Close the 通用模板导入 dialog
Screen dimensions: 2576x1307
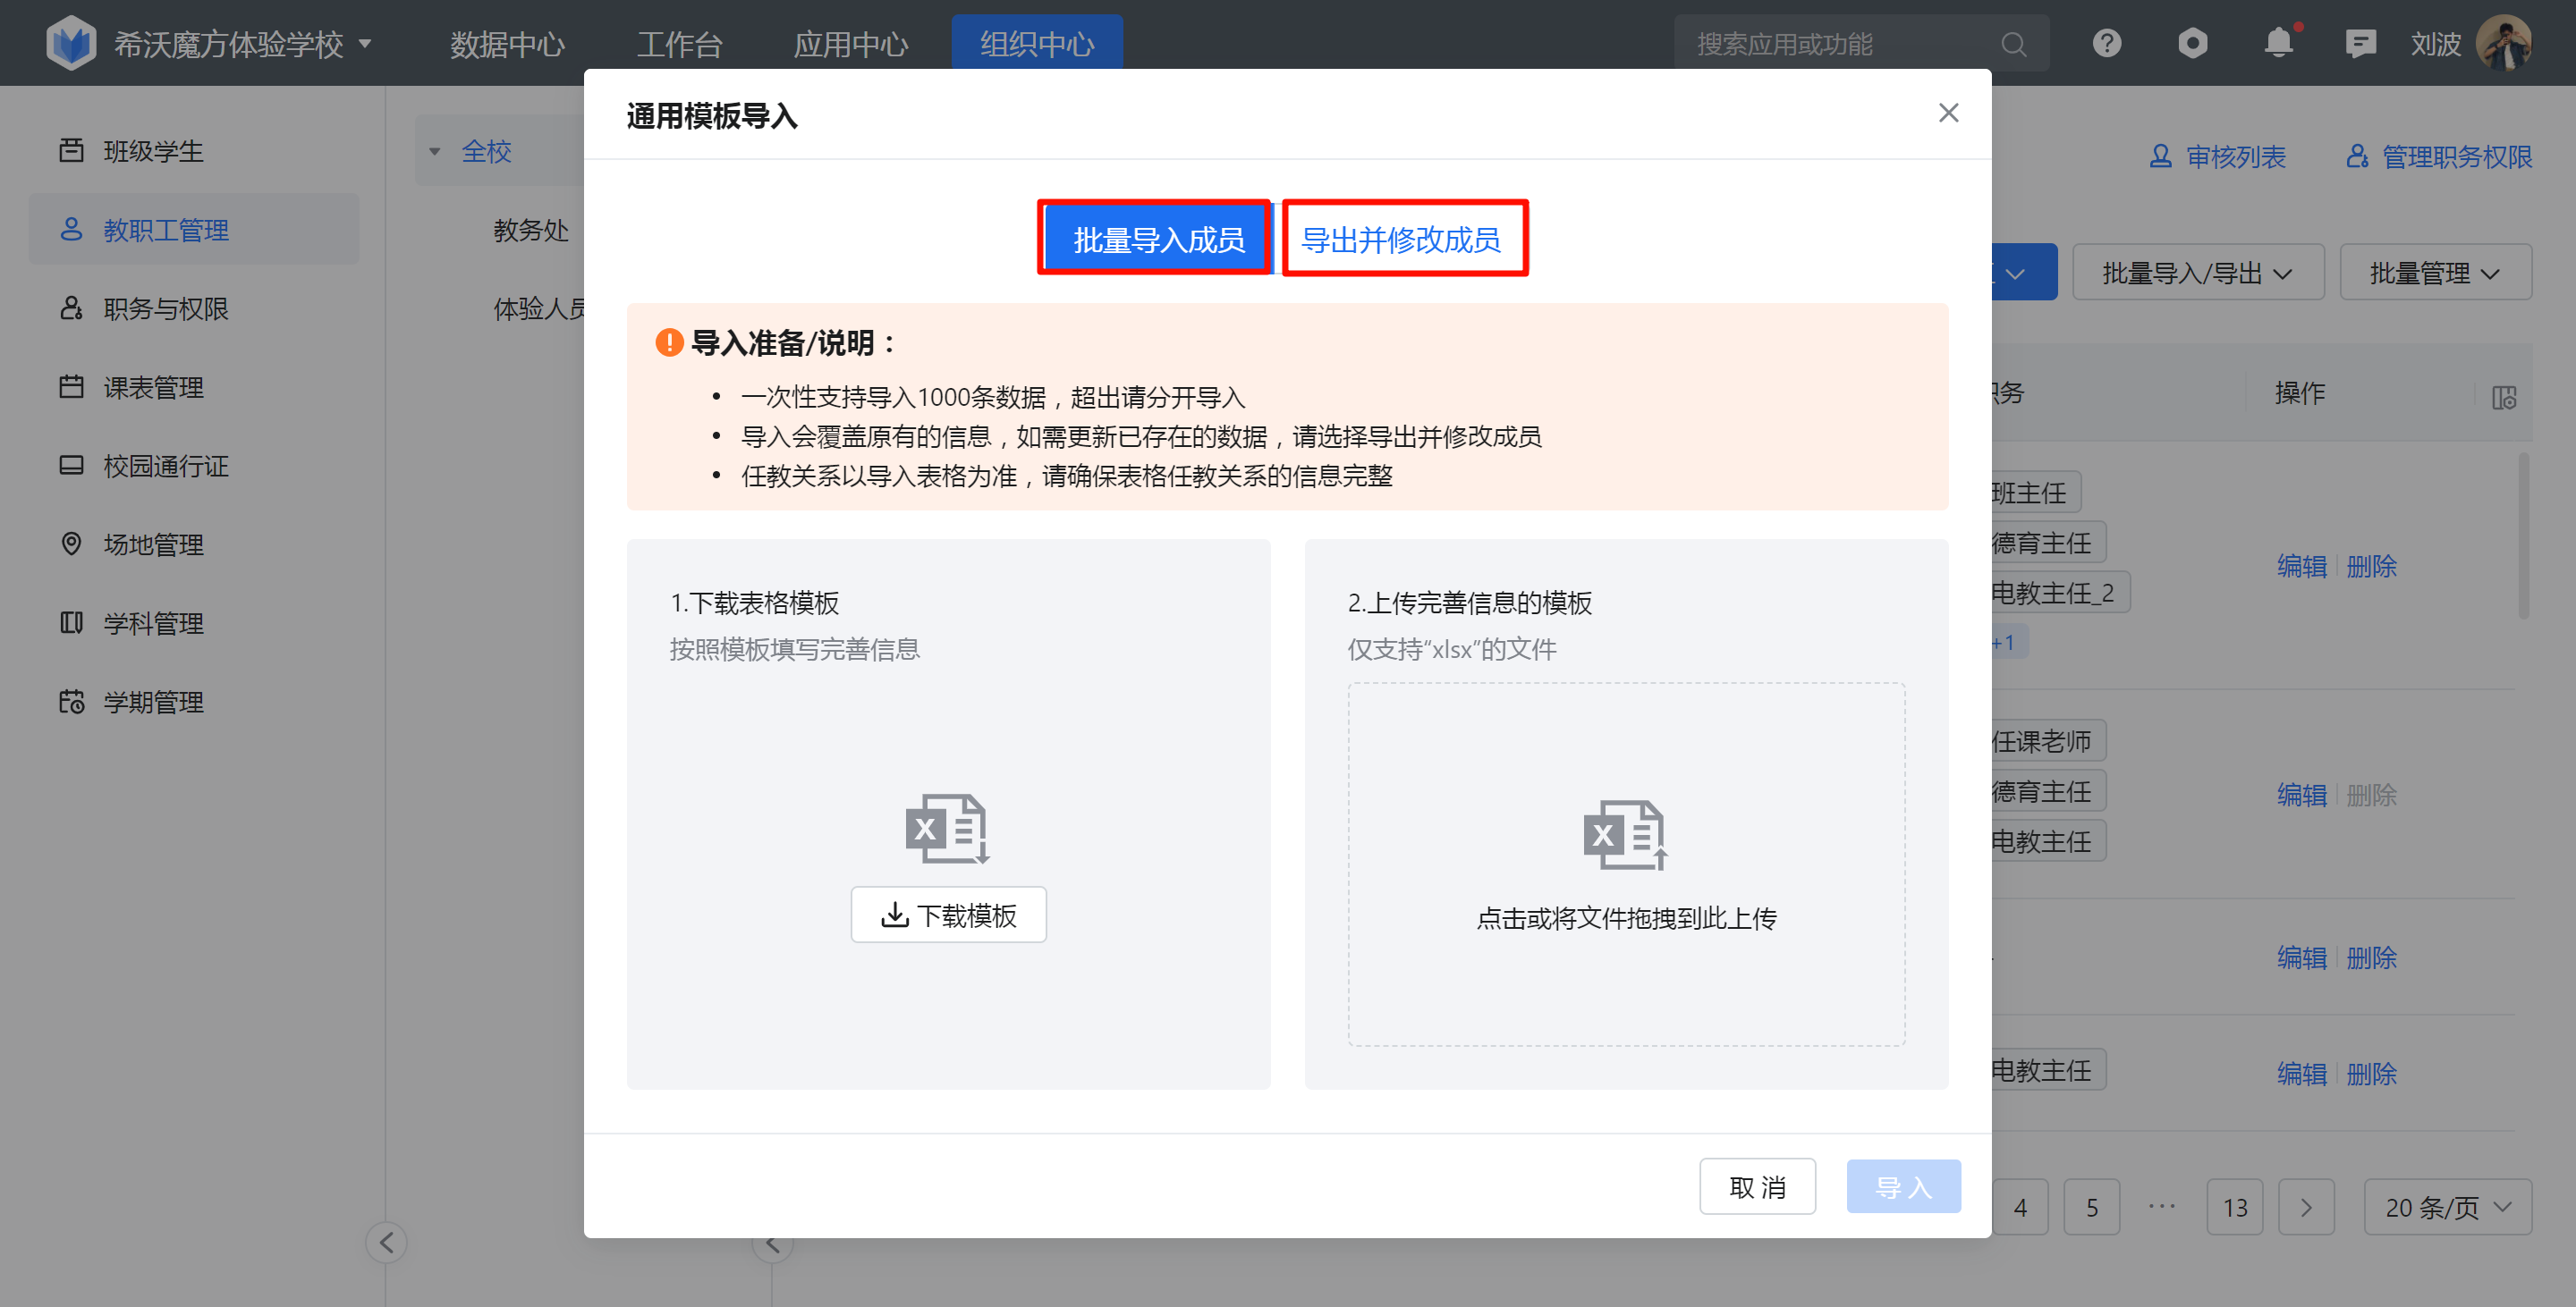(x=1947, y=113)
